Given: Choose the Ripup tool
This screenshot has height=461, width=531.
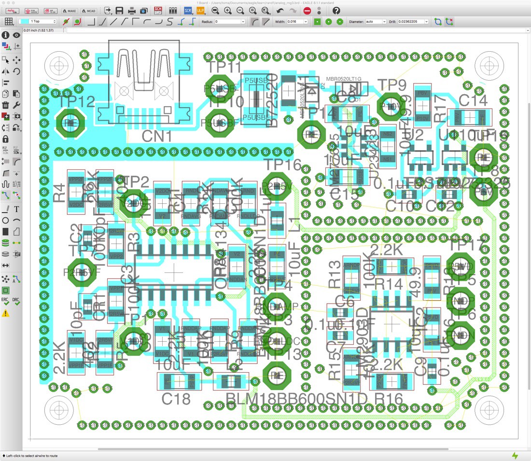Looking at the screenshot, I should pos(16,195).
